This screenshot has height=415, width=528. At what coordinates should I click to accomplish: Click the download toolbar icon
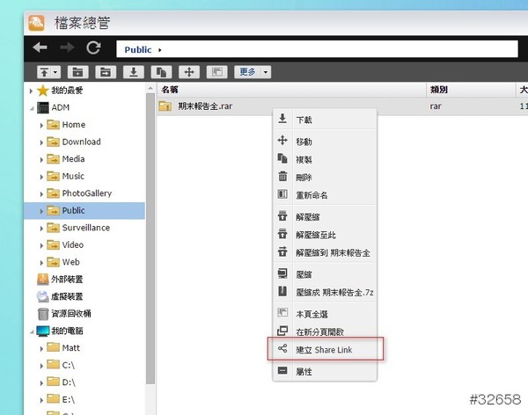[134, 72]
